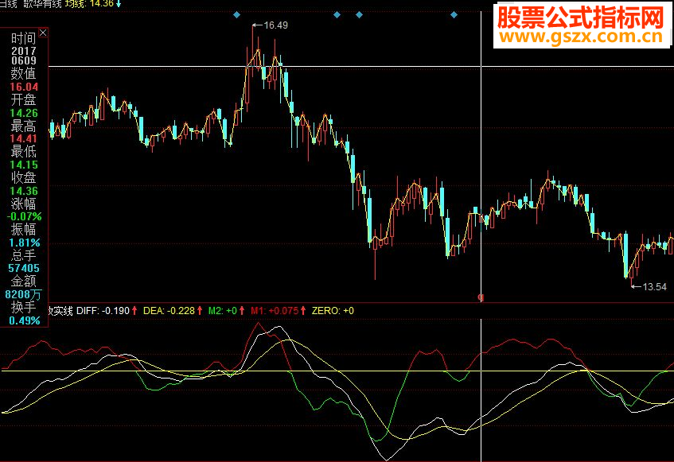Select the second blue diamond marker from left
Image resolution: width=674 pixels, height=462 pixels.
(337, 15)
